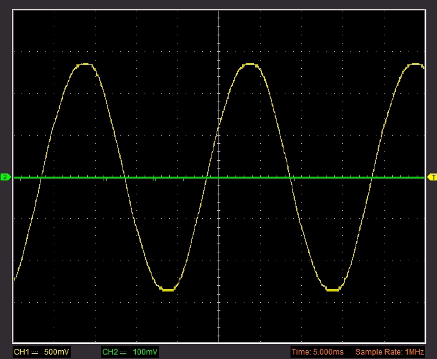437x359 pixels.
Task: Select the yellow trigger level T marker
Action: point(432,177)
